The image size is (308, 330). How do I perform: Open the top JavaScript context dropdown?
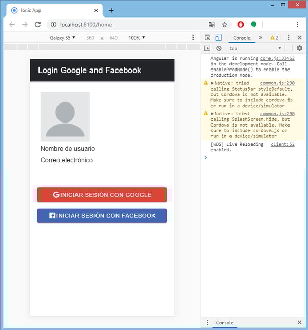pyautogui.click(x=255, y=48)
